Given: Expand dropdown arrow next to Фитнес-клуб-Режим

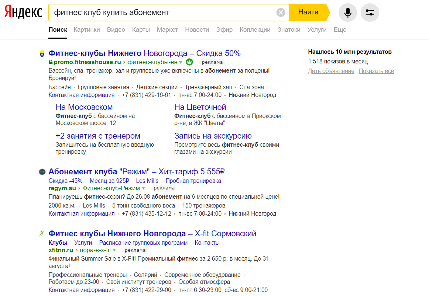Looking at the screenshot, I should (143, 188).
